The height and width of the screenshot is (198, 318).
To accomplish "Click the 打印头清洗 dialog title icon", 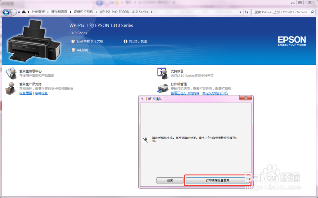I will pos(142,99).
